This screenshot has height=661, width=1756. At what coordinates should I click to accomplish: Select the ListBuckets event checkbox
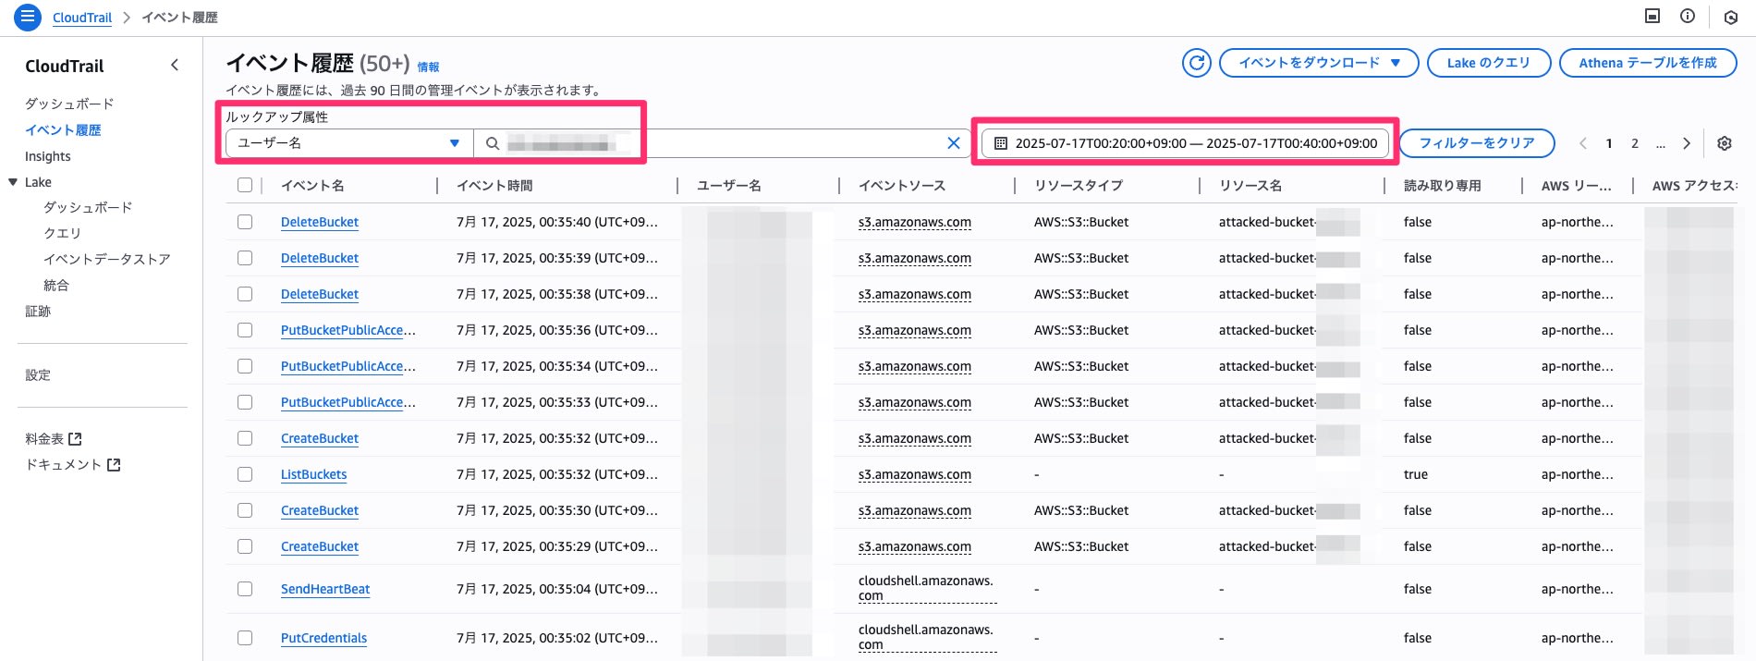245,474
